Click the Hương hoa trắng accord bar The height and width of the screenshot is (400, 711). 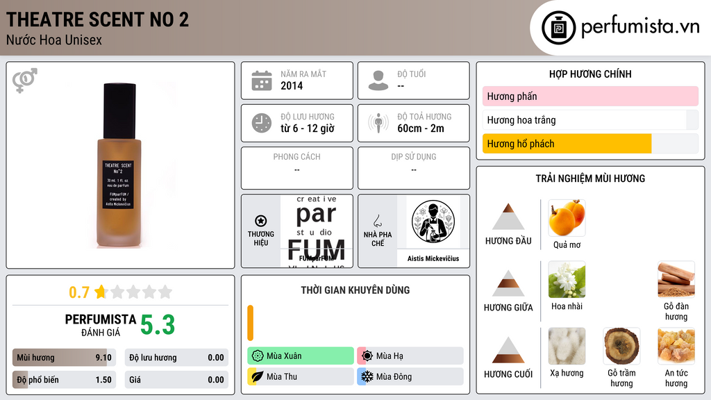point(590,119)
